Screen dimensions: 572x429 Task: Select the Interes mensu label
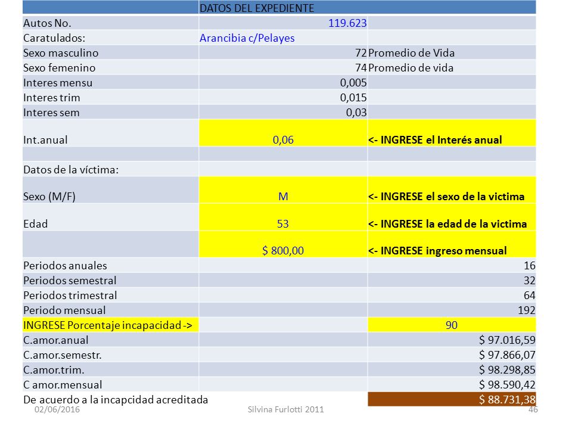[58, 83]
